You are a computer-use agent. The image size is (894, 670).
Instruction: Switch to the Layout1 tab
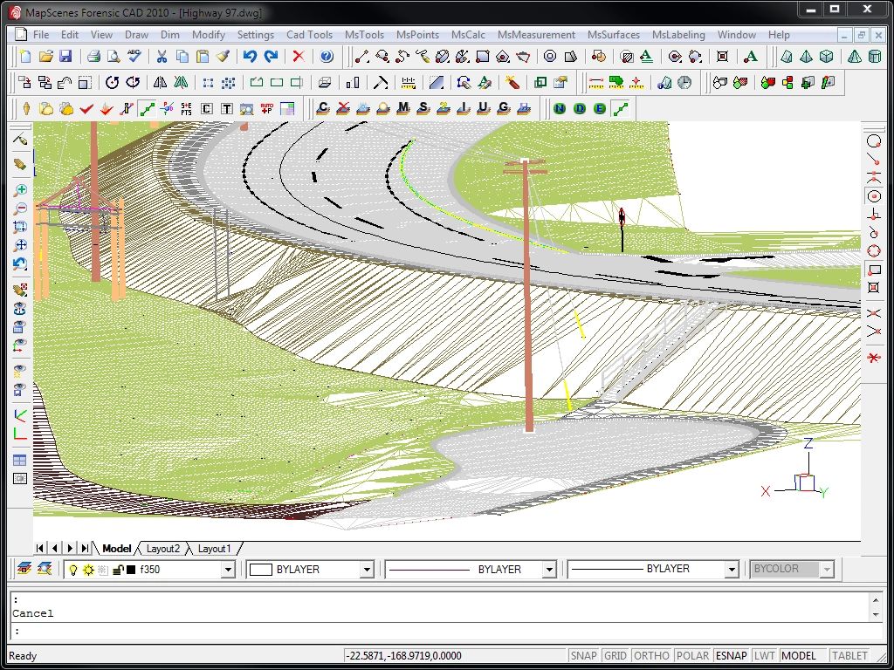click(x=214, y=549)
